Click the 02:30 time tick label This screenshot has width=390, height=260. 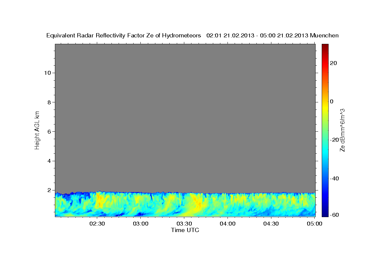click(97, 224)
